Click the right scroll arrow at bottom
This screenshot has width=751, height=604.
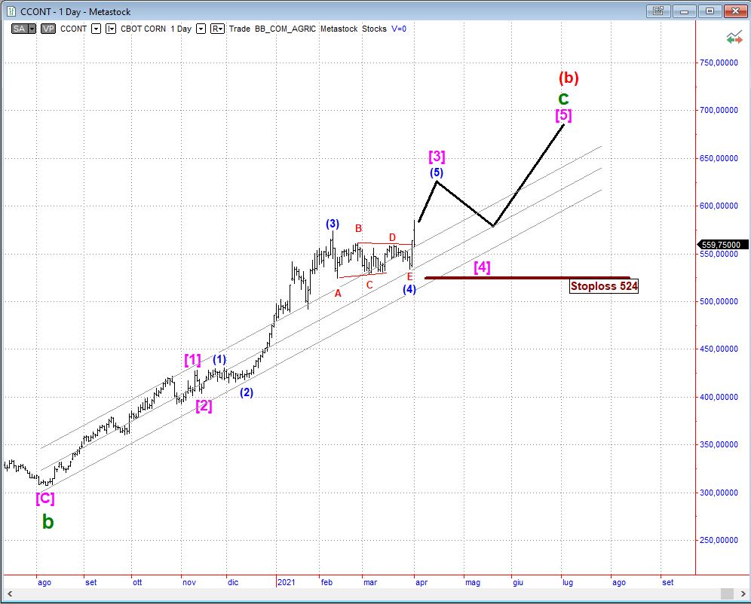743,593
